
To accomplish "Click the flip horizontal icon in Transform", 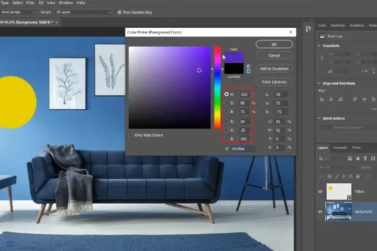I will tap(365, 71).
